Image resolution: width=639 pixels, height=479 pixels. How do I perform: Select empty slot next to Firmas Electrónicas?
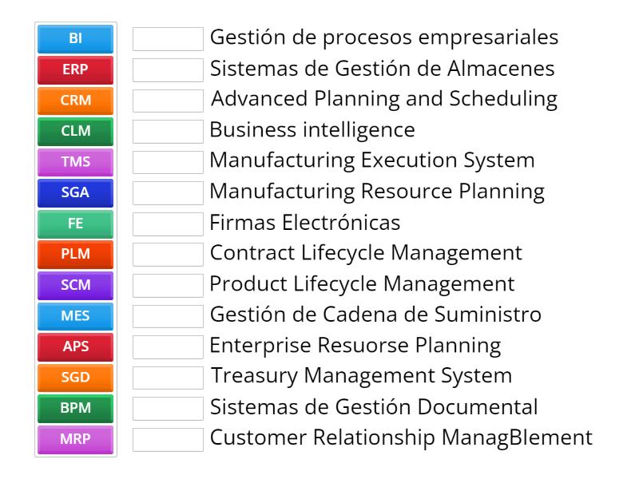click(168, 224)
